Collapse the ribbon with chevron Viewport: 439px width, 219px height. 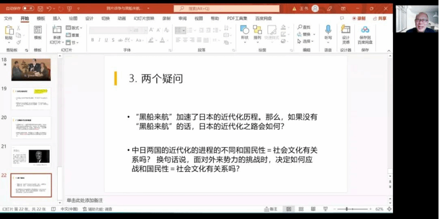389,51
